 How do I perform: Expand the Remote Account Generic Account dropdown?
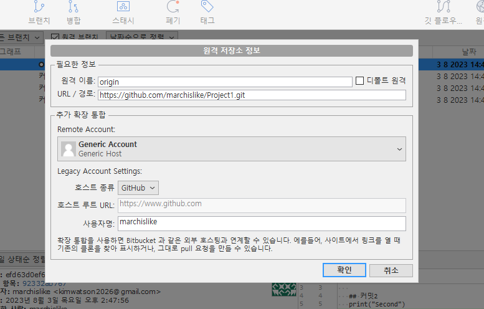232,149
